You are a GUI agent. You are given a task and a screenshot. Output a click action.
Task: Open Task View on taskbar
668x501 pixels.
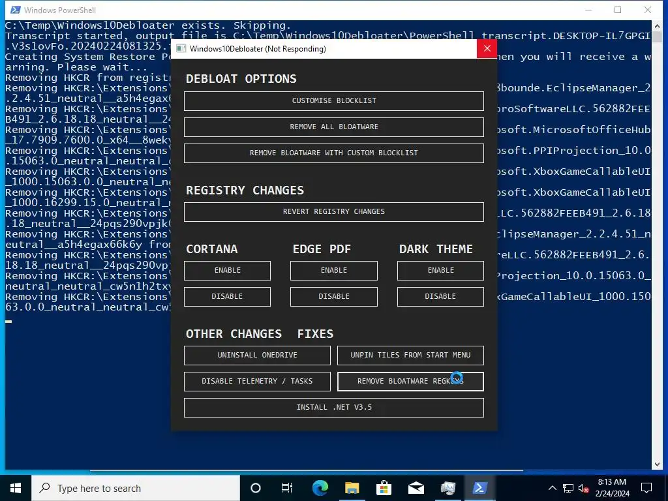[287, 488]
